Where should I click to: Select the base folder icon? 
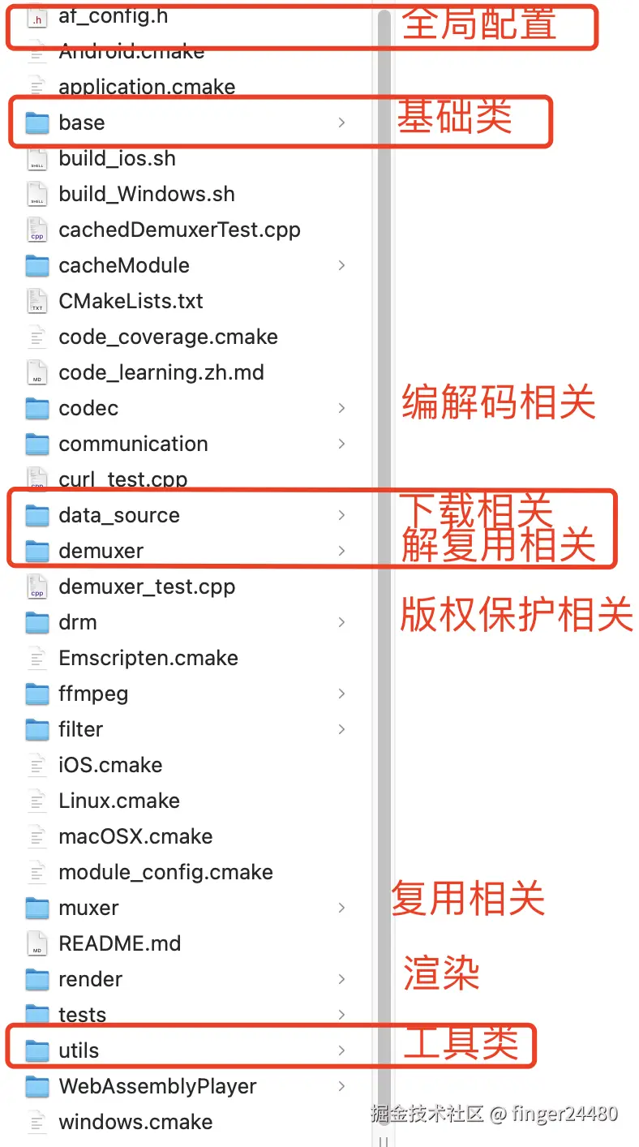click(37, 122)
